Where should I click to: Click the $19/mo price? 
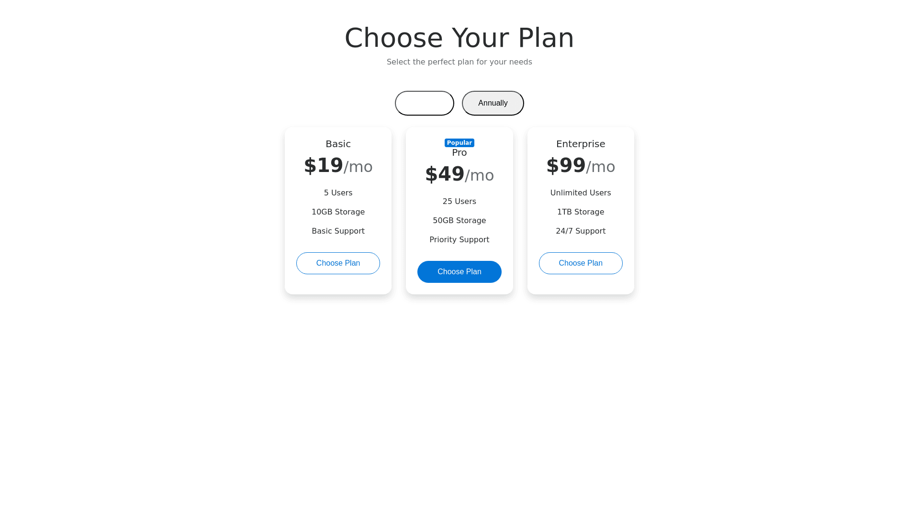click(338, 166)
